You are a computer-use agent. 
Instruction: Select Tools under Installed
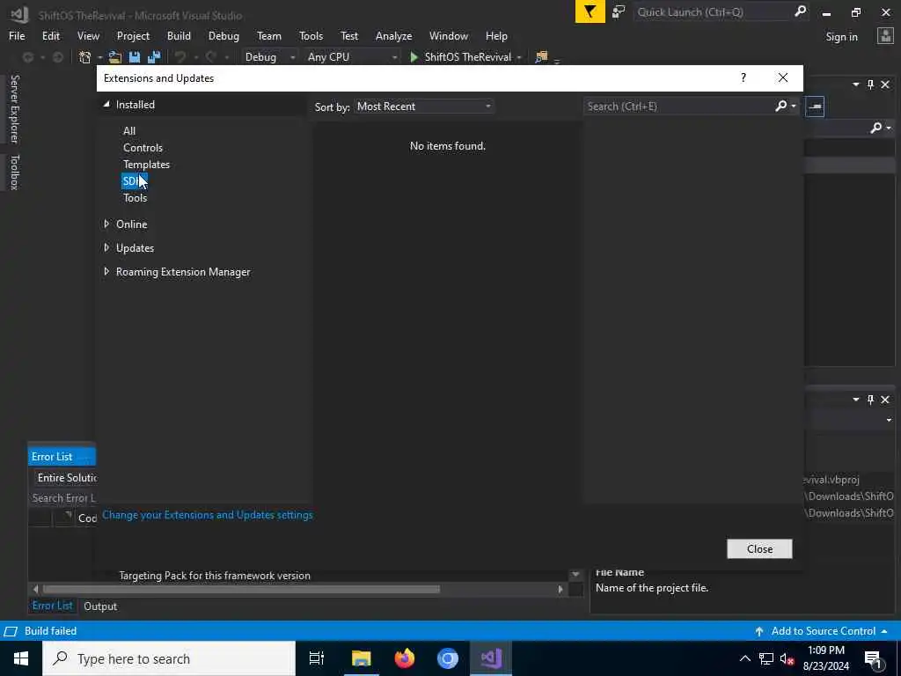coord(135,197)
